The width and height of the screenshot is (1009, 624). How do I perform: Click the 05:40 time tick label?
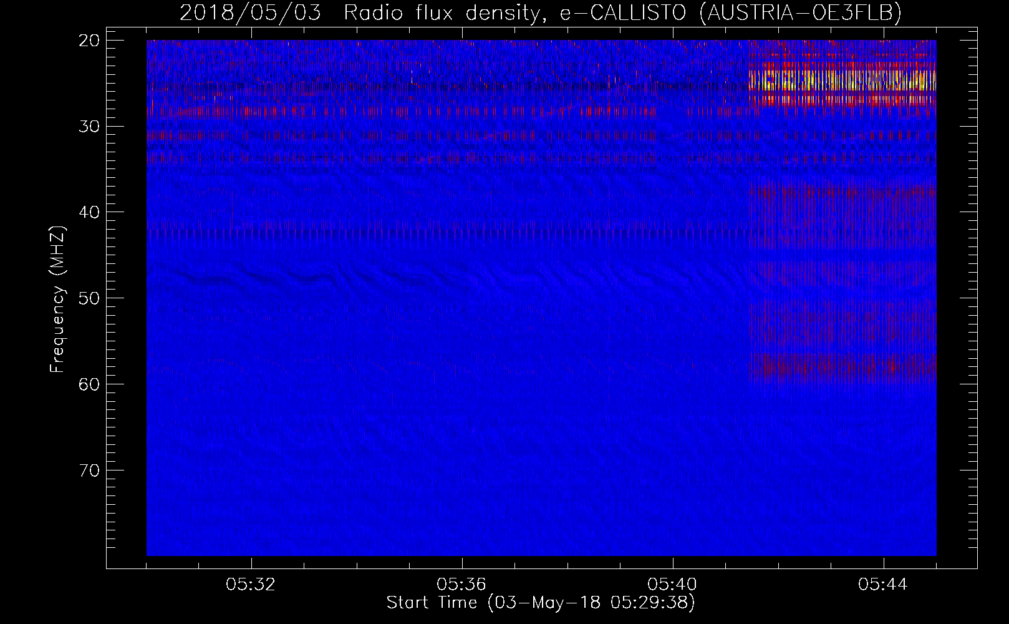tap(672, 585)
